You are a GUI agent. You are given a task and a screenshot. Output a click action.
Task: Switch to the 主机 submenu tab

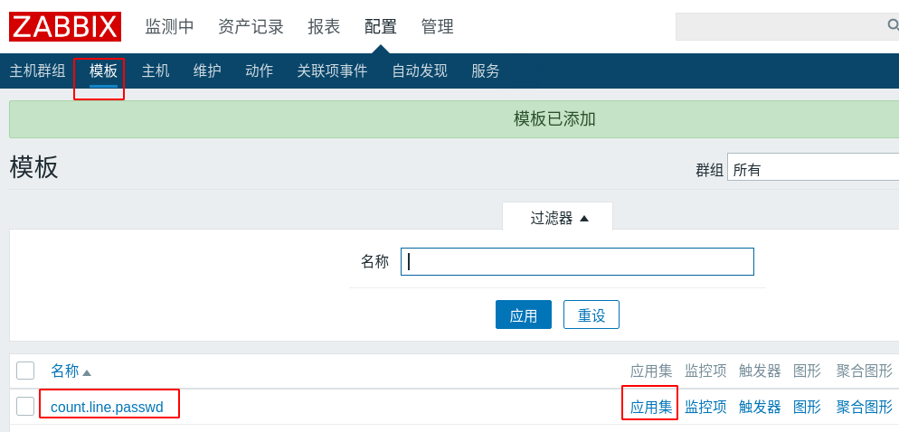point(156,71)
